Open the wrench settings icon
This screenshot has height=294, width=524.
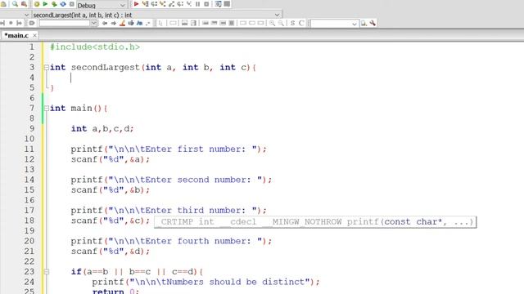(373, 23)
